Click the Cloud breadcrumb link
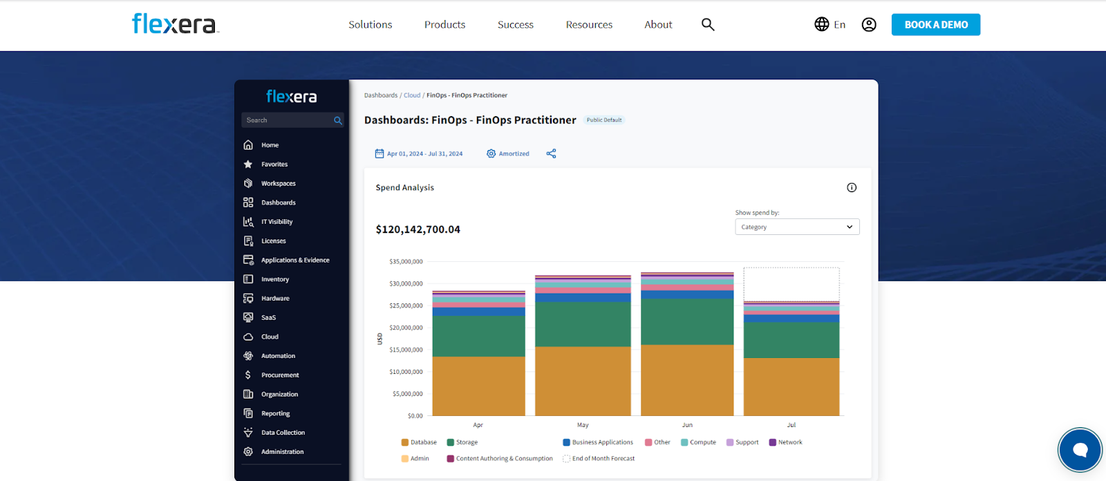1106x481 pixels. [x=412, y=95]
